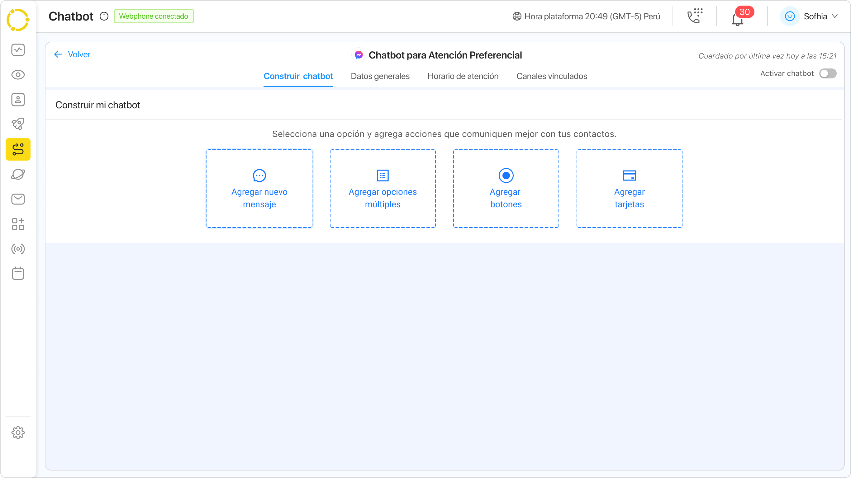Click the Volver link

point(79,54)
